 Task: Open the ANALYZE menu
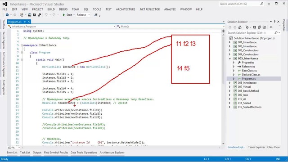pyautogui.click(x=170, y=9)
